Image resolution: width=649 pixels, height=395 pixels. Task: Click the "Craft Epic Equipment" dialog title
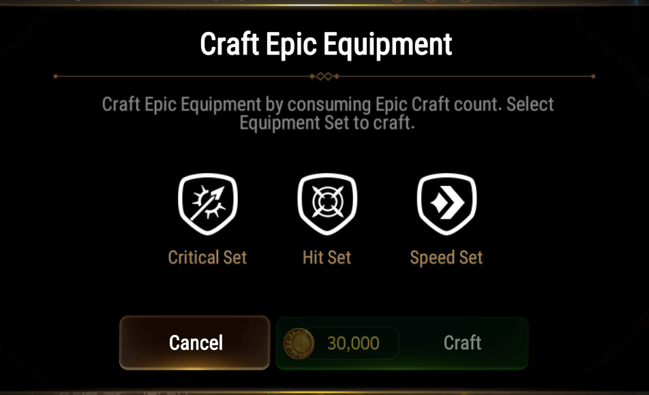[326, 44]
